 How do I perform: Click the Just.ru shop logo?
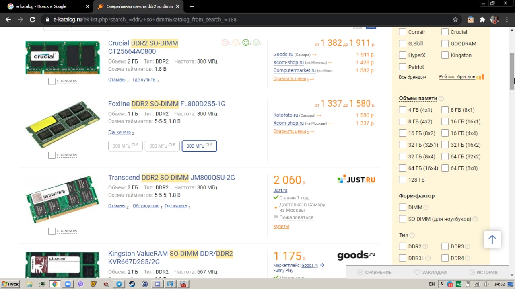[356, 180]
